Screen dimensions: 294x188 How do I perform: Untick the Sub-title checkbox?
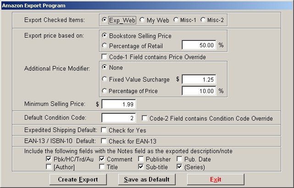tap(141, 166)
